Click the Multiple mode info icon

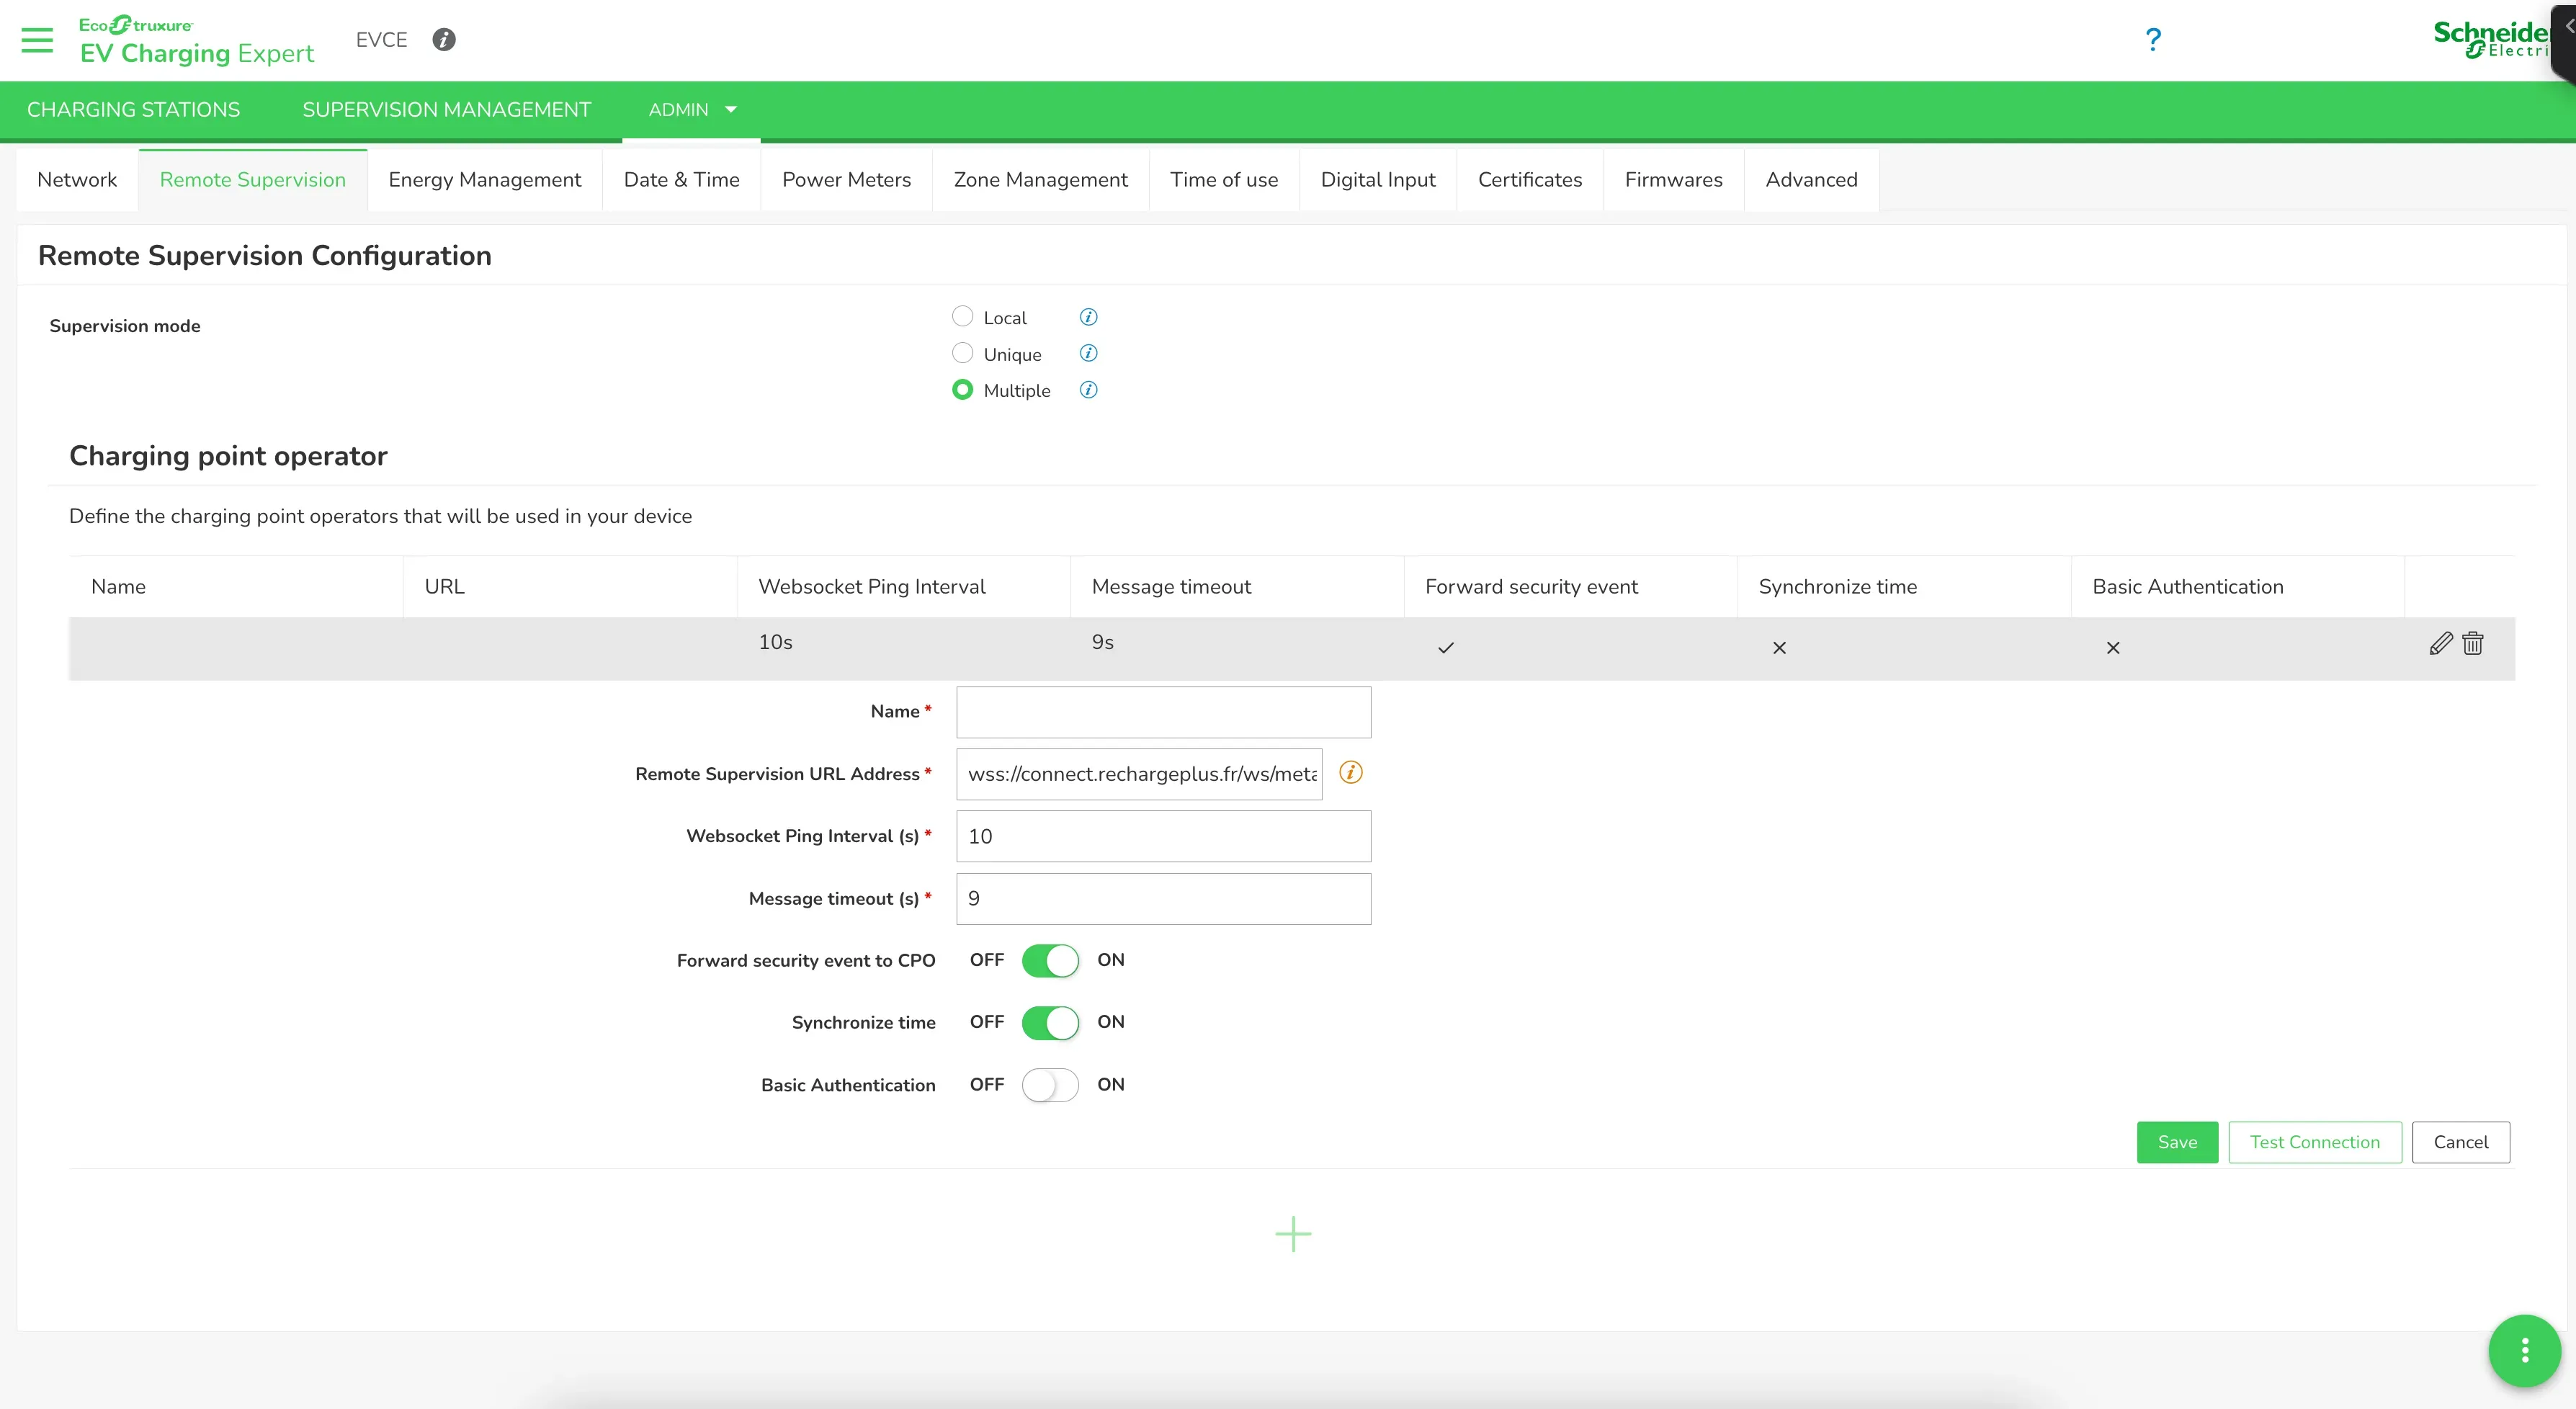pos(1088,390)
